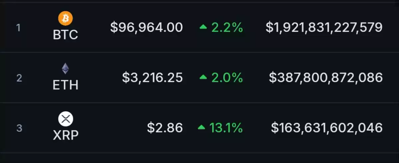Select the Bitcoin price $96,964.00
This screenshot has height=163, width=399.
[147, 27]
